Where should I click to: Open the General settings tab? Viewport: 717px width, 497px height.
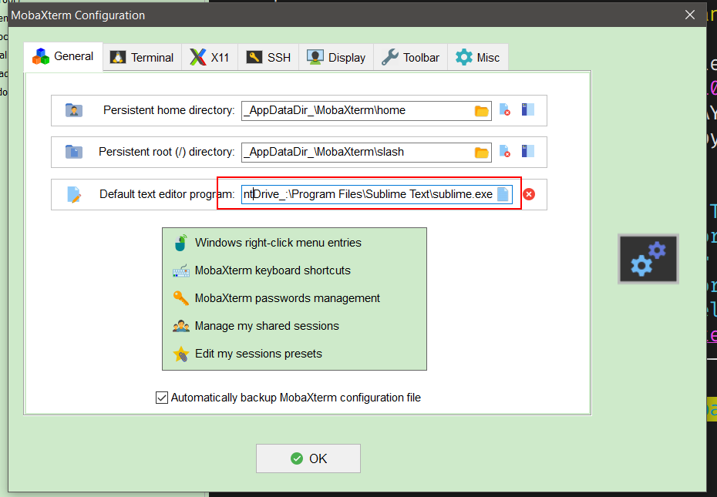63,57
